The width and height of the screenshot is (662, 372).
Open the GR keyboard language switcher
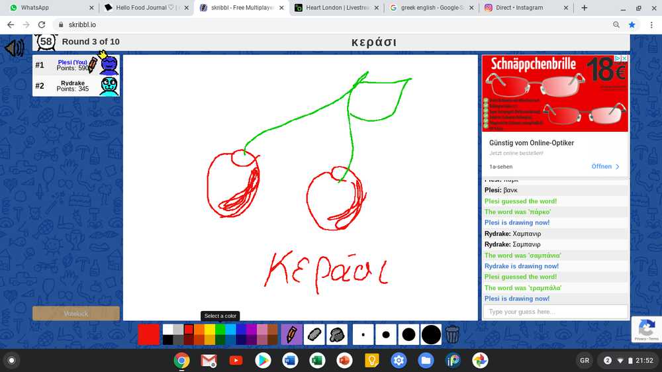point(585,361)
